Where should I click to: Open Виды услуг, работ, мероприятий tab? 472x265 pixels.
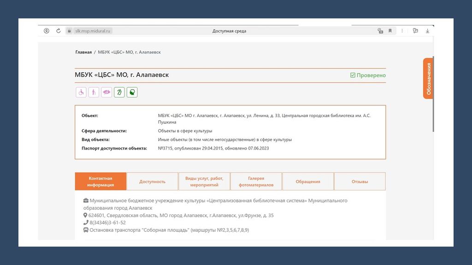[204, 181]
